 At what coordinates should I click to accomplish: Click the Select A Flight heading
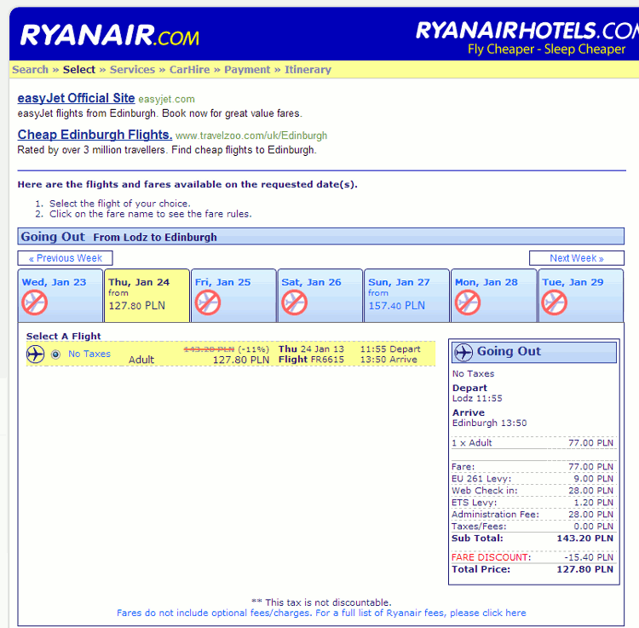[63, 337]
